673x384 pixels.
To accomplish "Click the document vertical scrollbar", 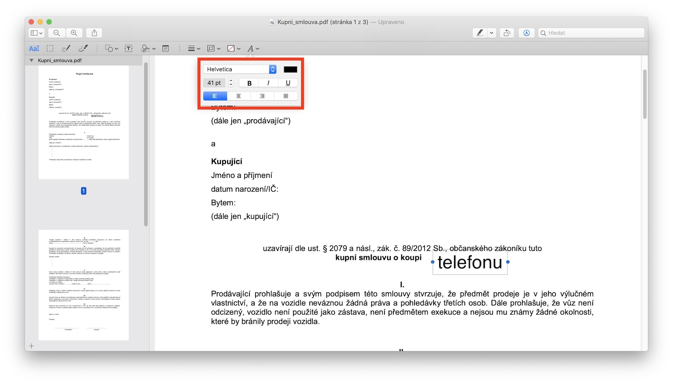I will click(645, 94).
